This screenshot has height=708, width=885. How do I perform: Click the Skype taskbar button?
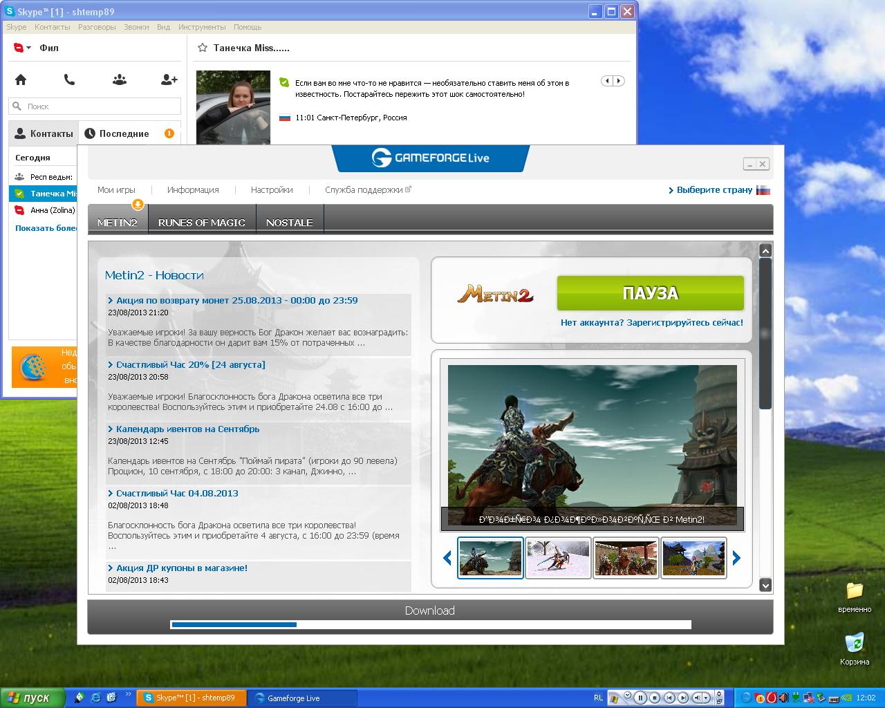[x=191, y=698]
